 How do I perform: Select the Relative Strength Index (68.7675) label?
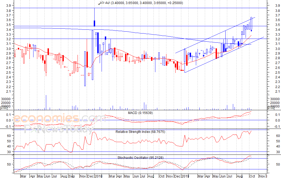140,132
